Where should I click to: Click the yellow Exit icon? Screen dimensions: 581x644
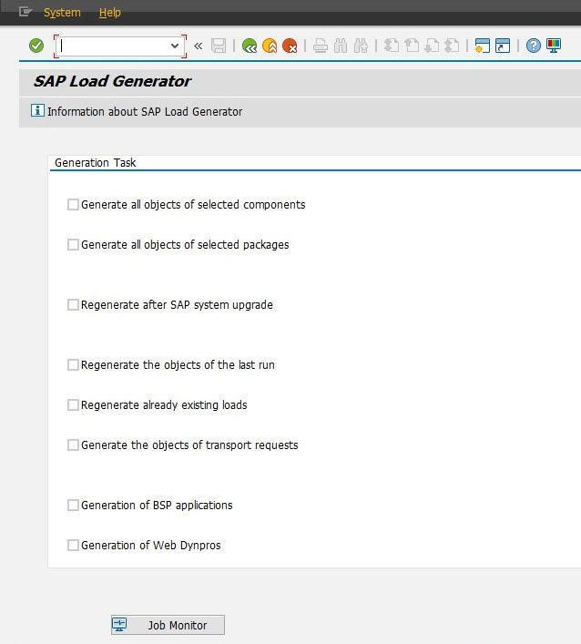click(270, 46)
